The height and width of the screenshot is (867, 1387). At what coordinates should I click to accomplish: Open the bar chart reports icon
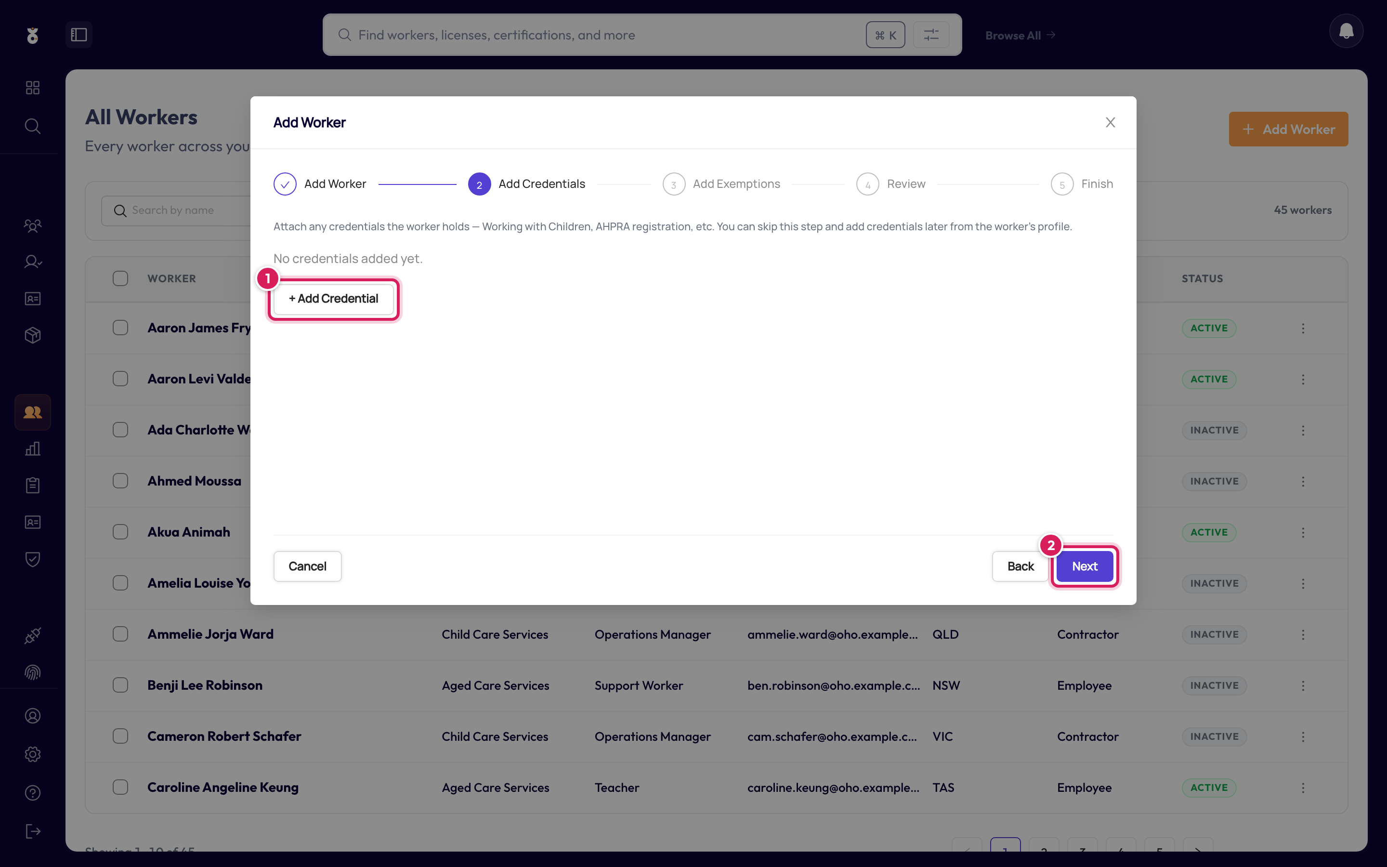(33, 448)
